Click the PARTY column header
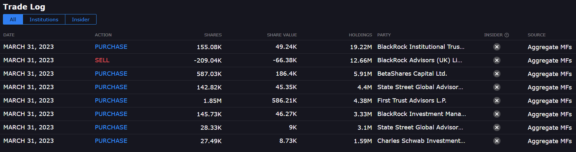The image size is (576, 152). point(384,35)
